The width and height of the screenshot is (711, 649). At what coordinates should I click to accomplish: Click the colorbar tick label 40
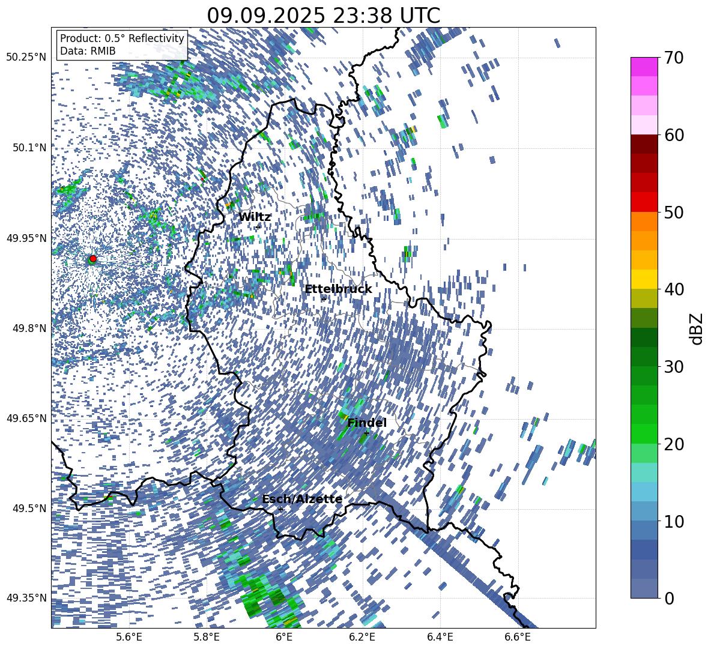click(x=674, y=289)
